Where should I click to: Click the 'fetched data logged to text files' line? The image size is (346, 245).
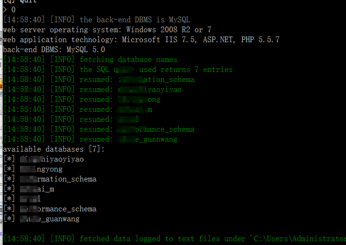coord(175,238)
